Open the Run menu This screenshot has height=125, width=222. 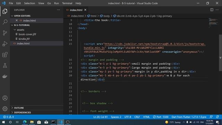56,3
